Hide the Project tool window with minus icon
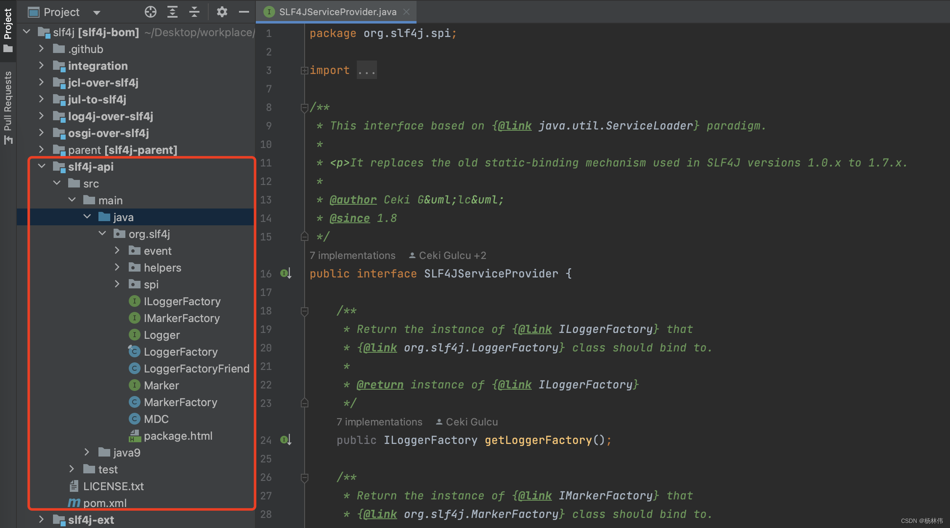 pos(244,12)
